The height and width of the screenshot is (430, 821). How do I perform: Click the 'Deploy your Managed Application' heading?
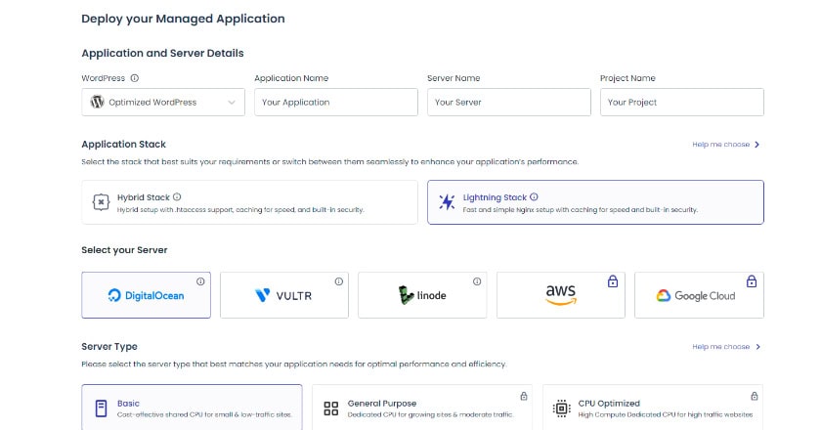pos(184,19)
